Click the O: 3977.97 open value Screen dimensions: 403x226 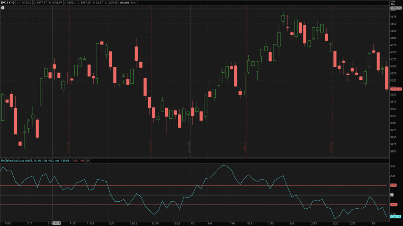(x=40, y=3)
